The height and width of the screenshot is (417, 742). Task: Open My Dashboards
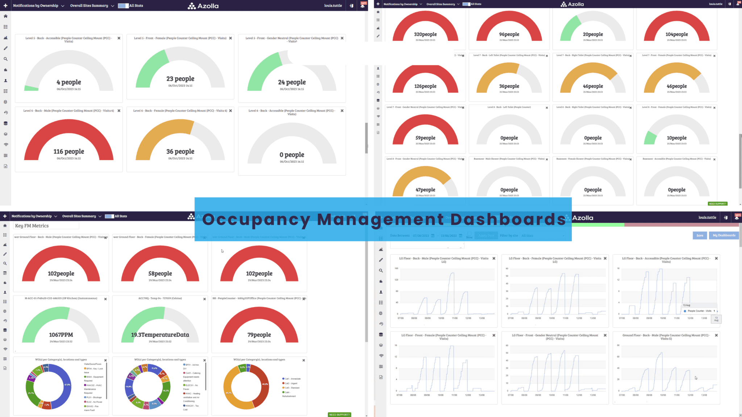[724, 236]
